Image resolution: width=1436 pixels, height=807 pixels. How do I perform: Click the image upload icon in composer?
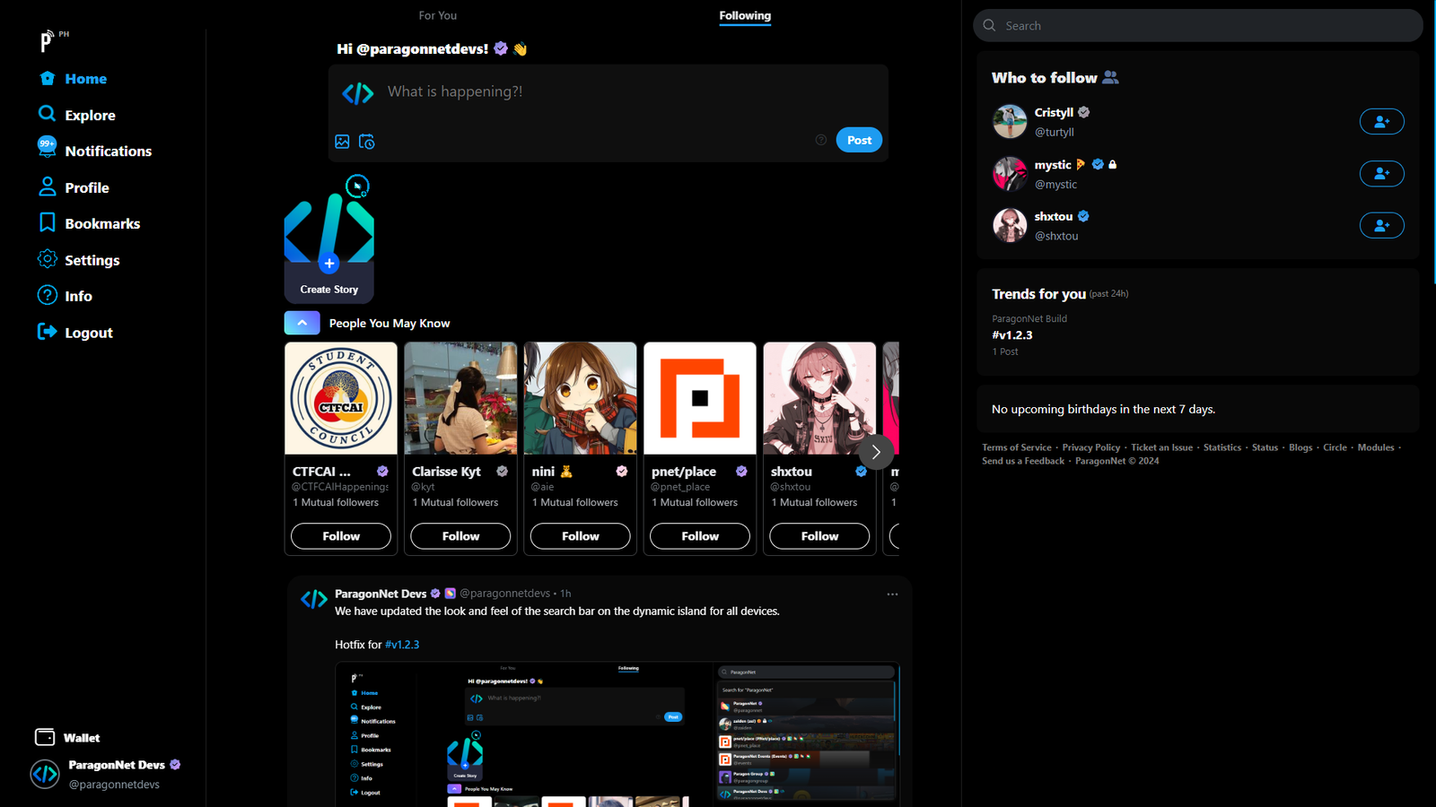click(342, 142)
